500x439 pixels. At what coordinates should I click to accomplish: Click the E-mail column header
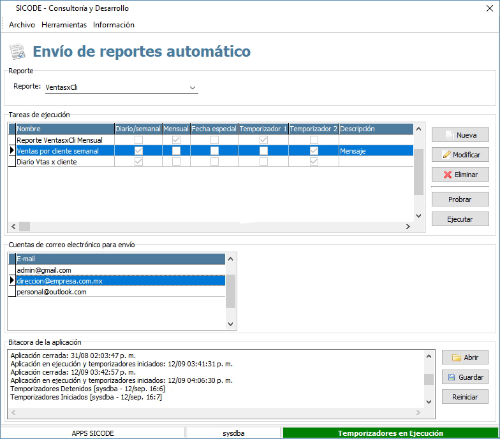pos(121,259)
